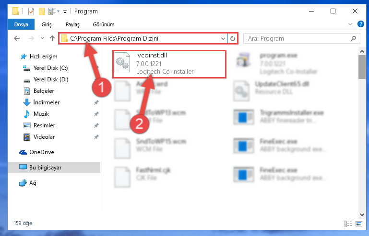This screenshot has width=369, height=236.
Task: Expand the recent locations dropdown arrow
Action: point(42,38)
